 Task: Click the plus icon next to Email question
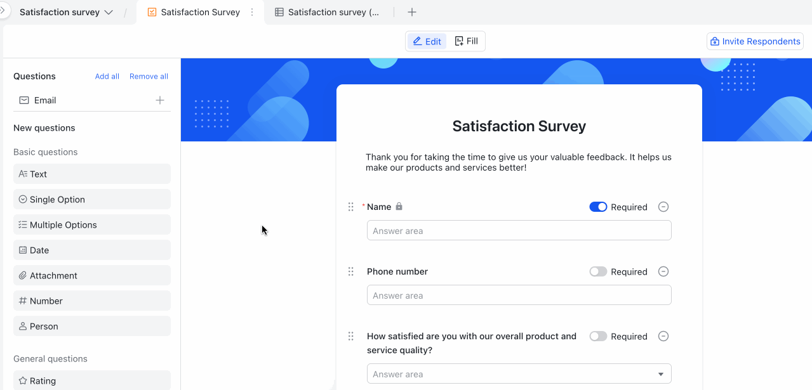coord(160,100)
